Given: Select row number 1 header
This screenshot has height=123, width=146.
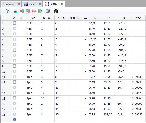Looking at the screenshot, I should [x=6, y=23].
